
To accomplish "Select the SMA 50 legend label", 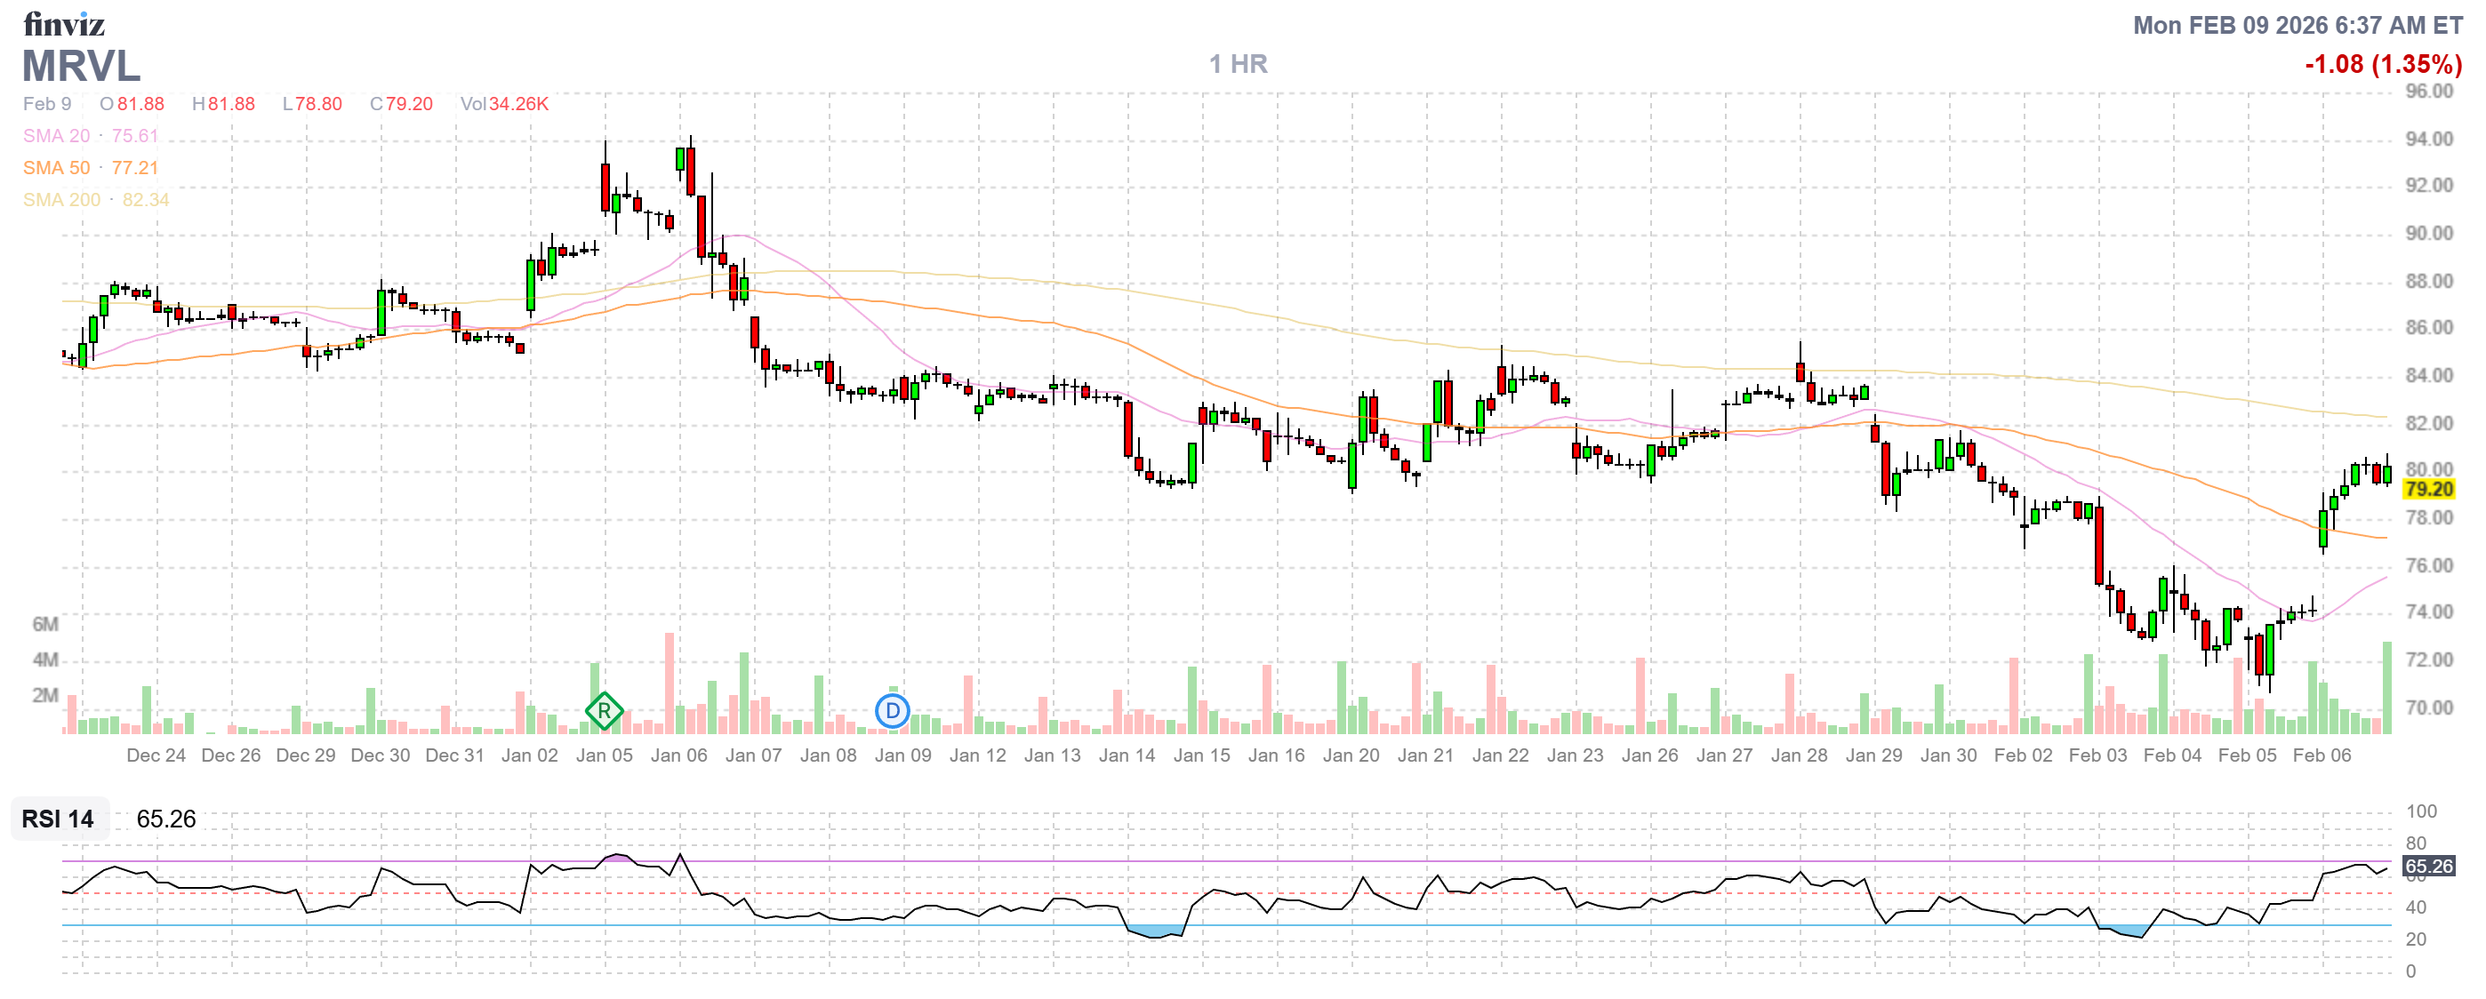I will click(56, 168).
